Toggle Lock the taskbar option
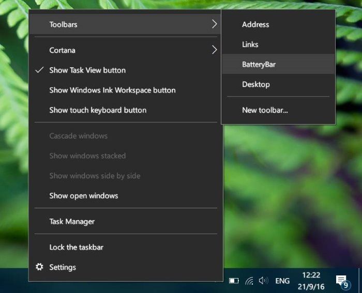Viewport: 362px width, 293px height. point(125,248)
